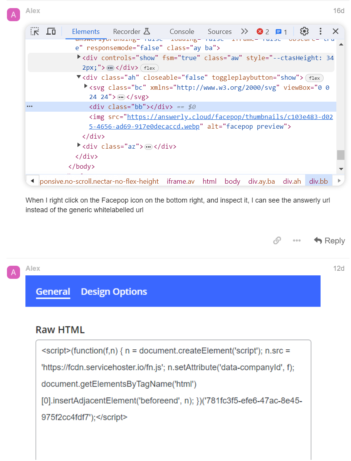This screenshot has height=461, width=351.
Task: Switch to Design Options tab
Action: [x=114, y=292]
